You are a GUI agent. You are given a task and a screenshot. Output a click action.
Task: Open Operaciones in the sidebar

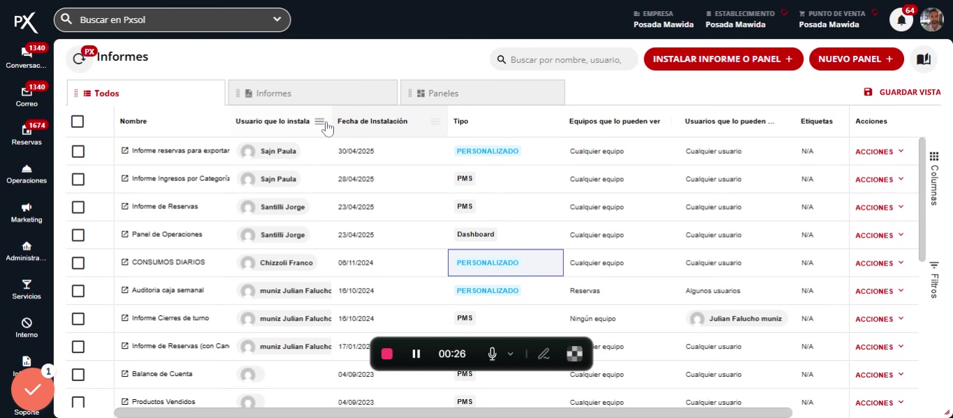coord(27,171)
